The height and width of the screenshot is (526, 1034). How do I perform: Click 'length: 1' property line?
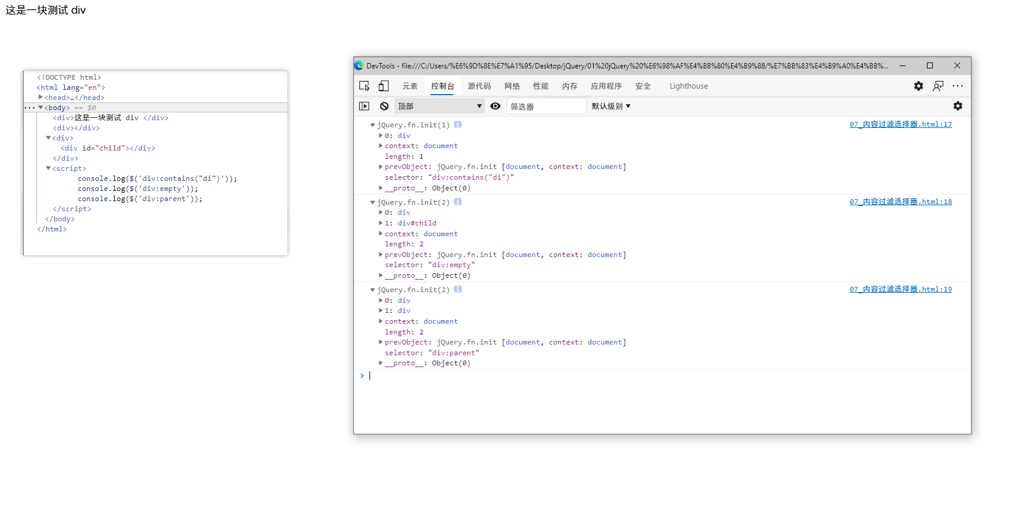pos(404,156)
